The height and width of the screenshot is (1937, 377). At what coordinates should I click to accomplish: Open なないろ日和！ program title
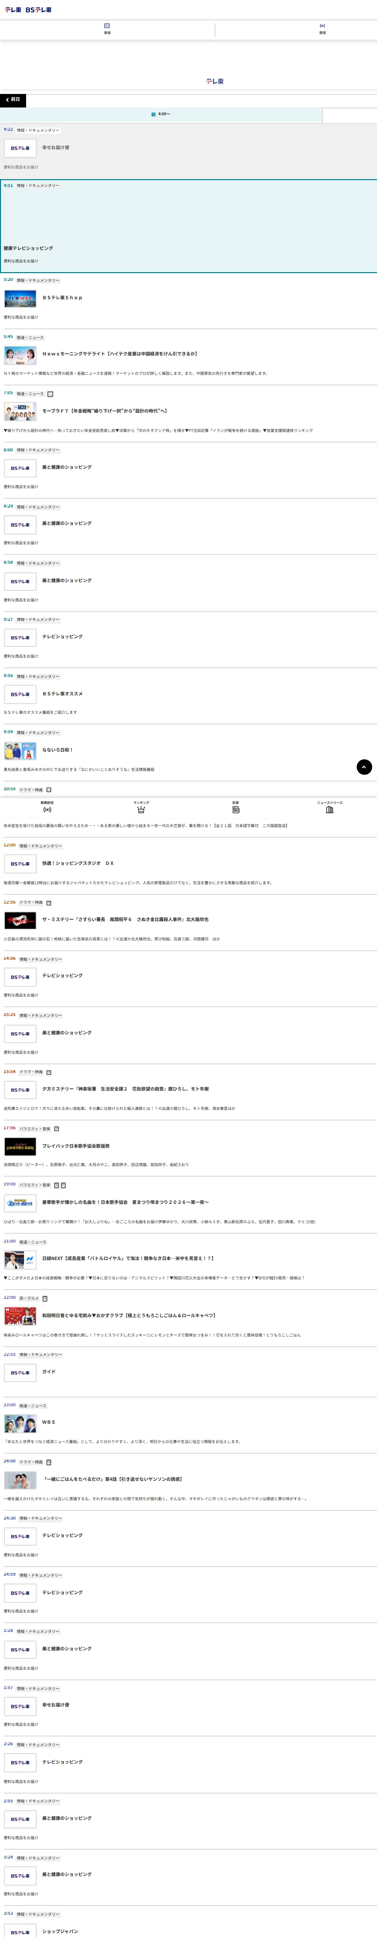(58, 750)
